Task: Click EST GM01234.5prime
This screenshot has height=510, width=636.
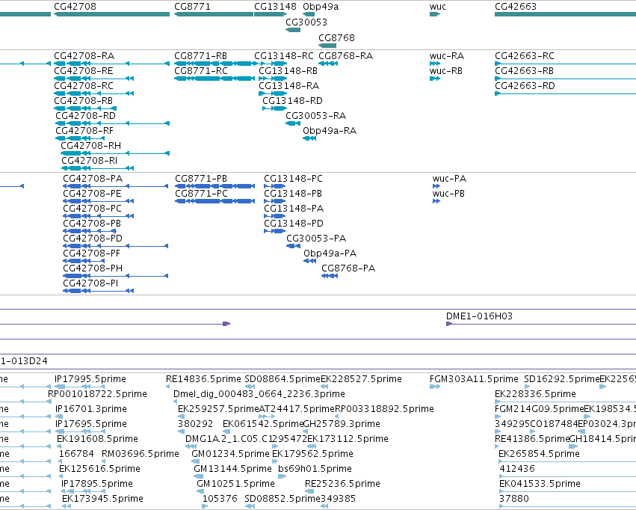Action: pos(230,454)
